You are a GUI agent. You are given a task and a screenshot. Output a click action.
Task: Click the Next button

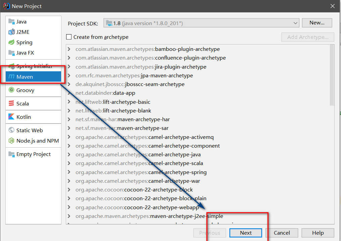pos(246,233)
